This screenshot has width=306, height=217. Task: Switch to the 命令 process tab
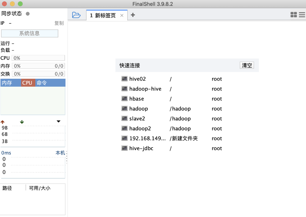50,83
